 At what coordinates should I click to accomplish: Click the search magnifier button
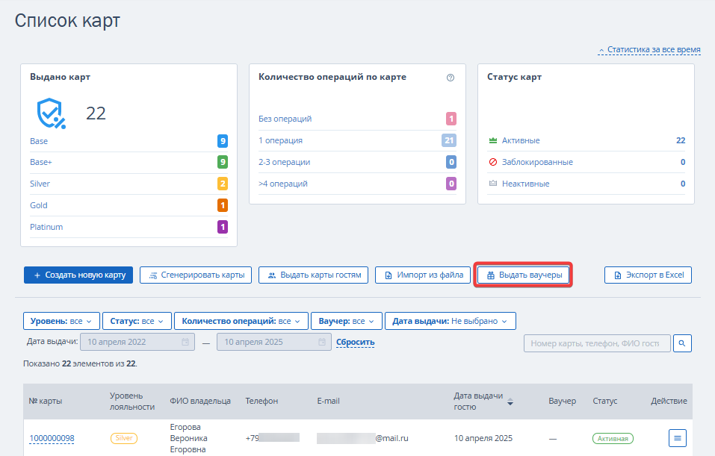pos(681,343)
